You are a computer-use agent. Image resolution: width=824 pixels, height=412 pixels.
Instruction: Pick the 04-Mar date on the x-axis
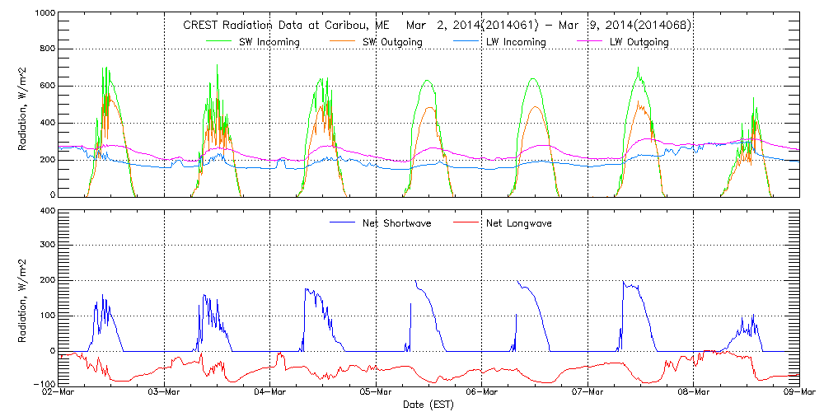pos(269,393)
